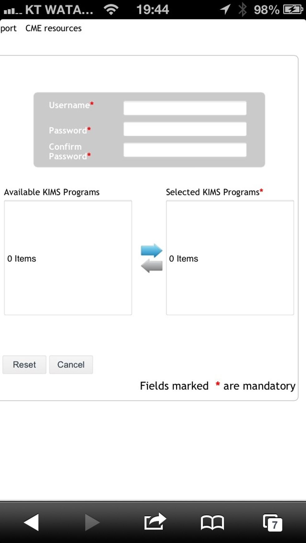Image resolution: width=306 pixels, height=543 pixels.
Task: Click the Confirm Password input field
Action: 185,150
